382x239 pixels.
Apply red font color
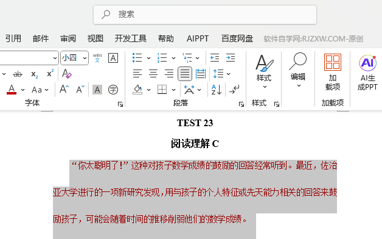pyautogui.click(x=12, y=90)
